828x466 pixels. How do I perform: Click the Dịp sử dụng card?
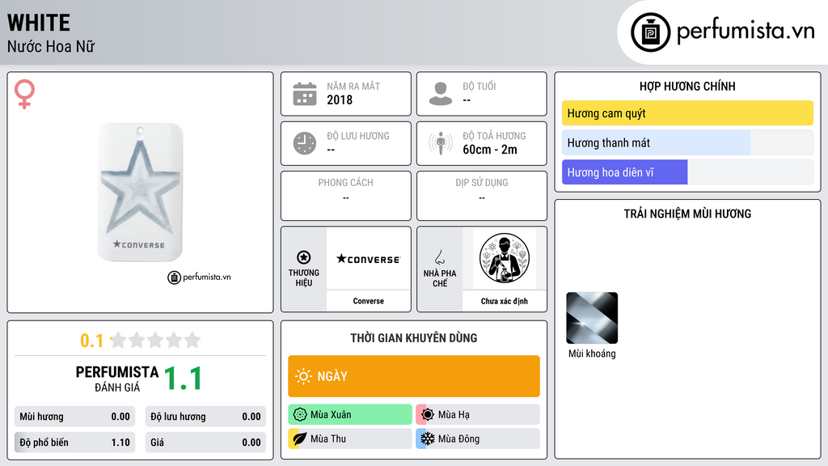482,196
